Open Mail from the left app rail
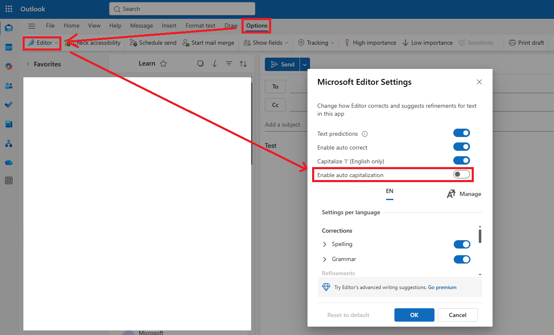 point(9,28)
